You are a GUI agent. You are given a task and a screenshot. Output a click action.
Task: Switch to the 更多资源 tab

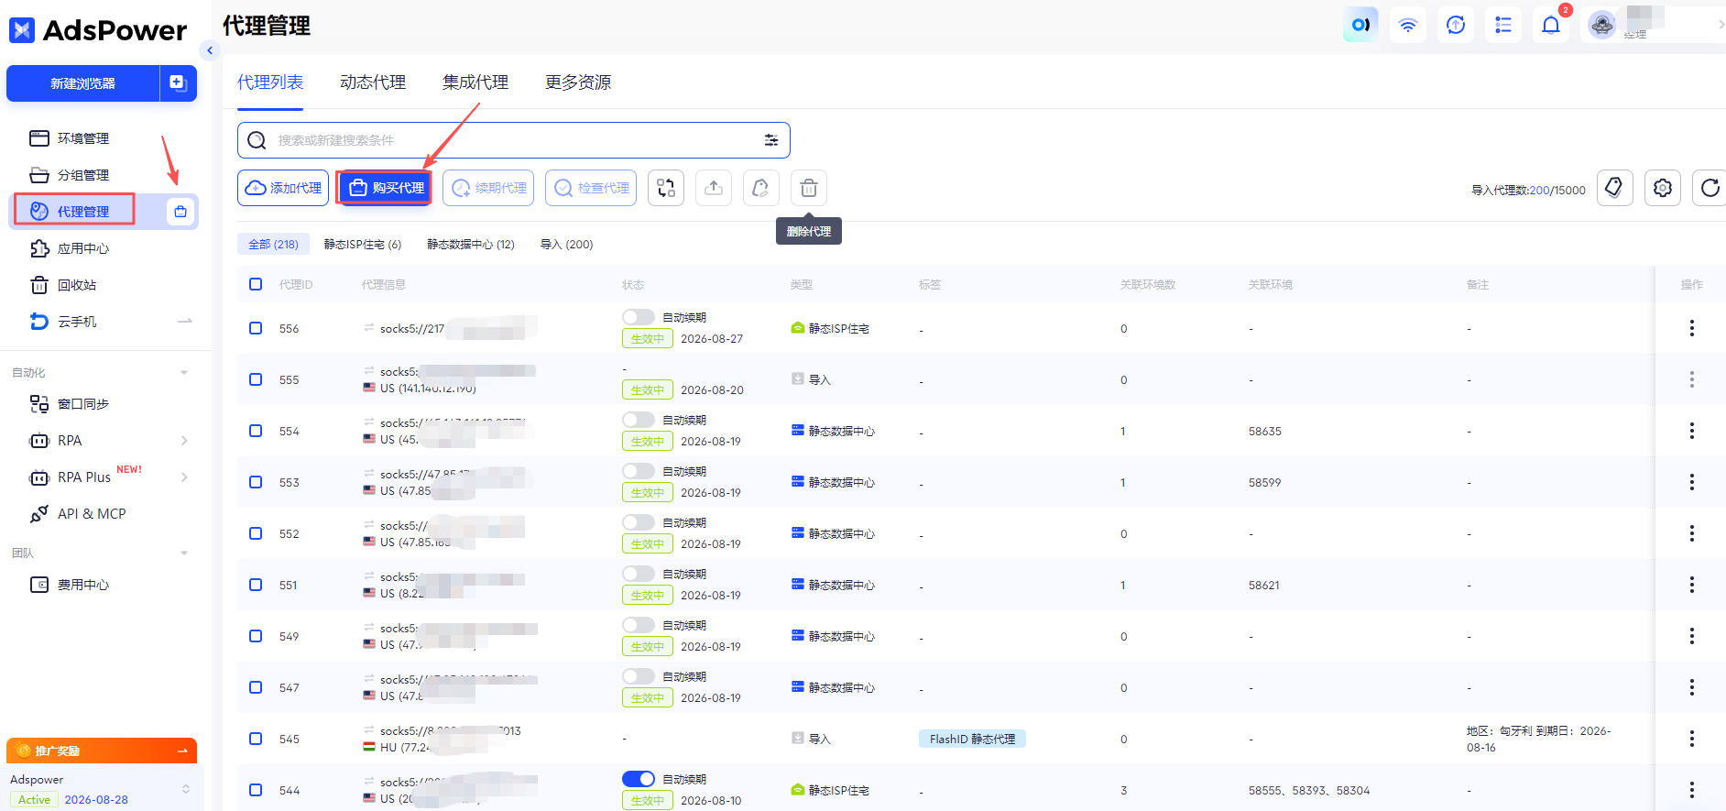(578, 82)
